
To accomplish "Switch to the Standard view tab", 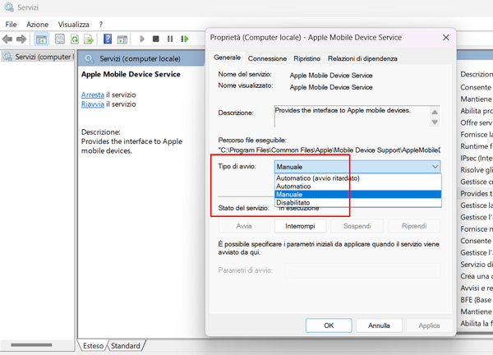I will pyautogui.click(x=126, y=346).
